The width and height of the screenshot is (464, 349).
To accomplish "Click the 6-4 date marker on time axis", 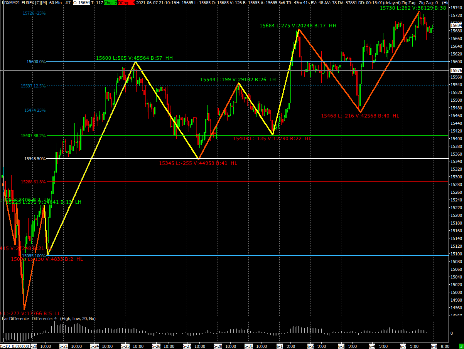I will pos(372,346).
